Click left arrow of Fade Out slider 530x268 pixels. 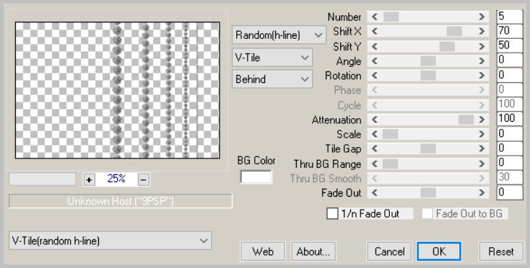tap(375, 193)
